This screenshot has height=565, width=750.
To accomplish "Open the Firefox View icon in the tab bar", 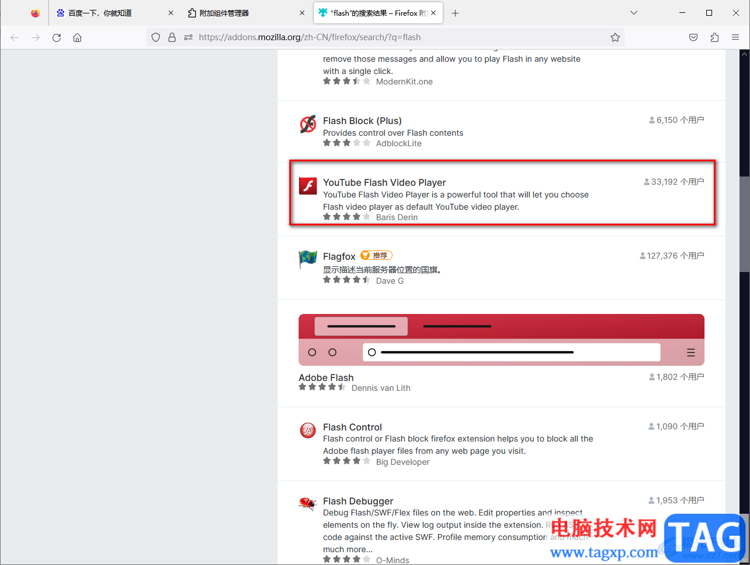I will click(x=36, y=13).
